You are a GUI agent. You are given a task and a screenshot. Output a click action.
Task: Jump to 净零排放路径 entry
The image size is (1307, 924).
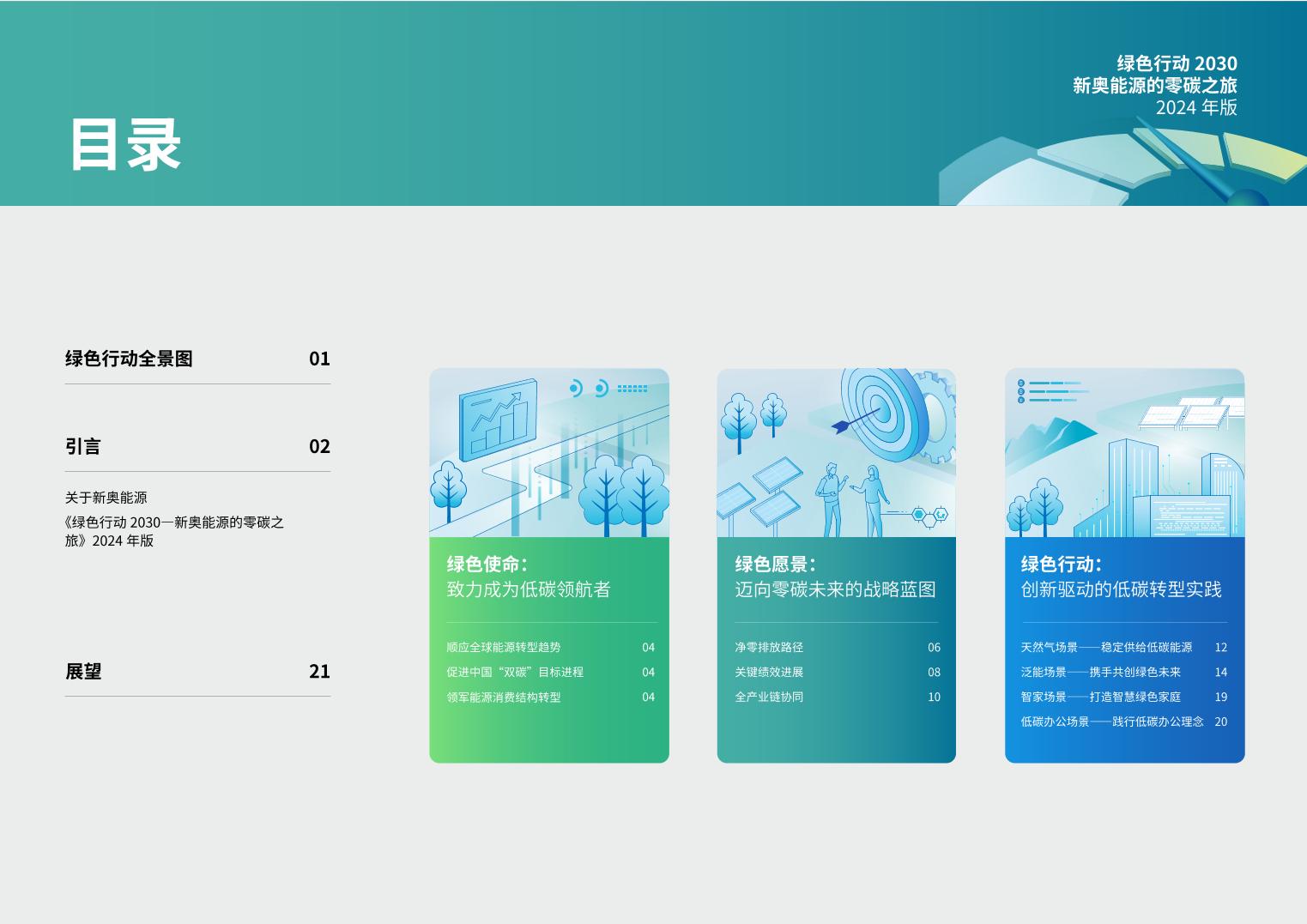769,648
